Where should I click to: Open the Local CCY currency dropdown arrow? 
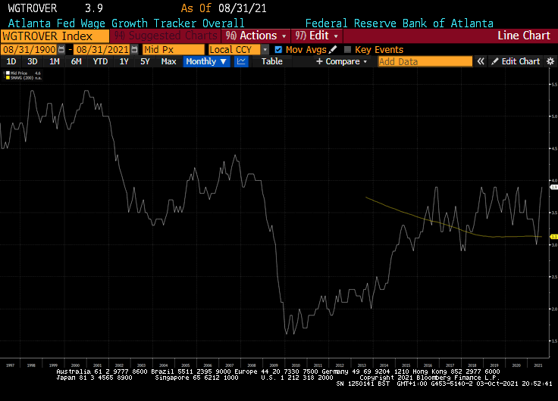(265, 50)
